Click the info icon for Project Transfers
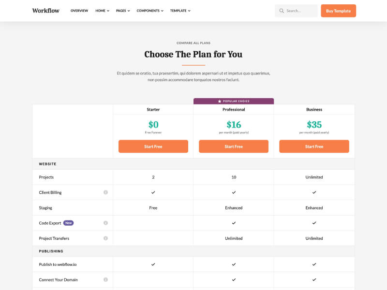The image size is (387, 290). pyautogui.click(x=105, y=238)
